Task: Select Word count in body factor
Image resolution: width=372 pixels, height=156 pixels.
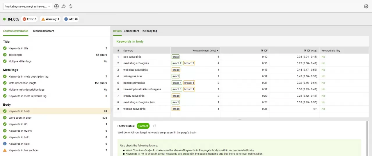Action: (x=55, y=118)
